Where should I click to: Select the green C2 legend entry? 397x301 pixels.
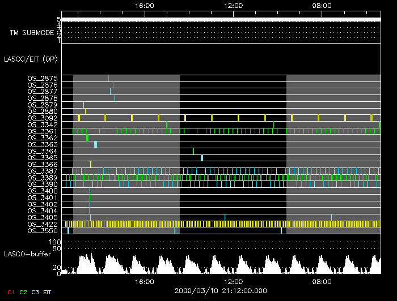(23, 291)
